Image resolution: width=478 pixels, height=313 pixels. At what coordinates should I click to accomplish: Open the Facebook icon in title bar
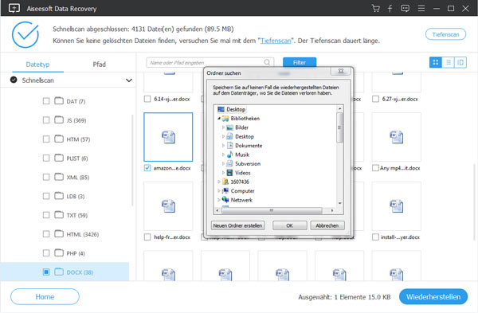(390, 8)
